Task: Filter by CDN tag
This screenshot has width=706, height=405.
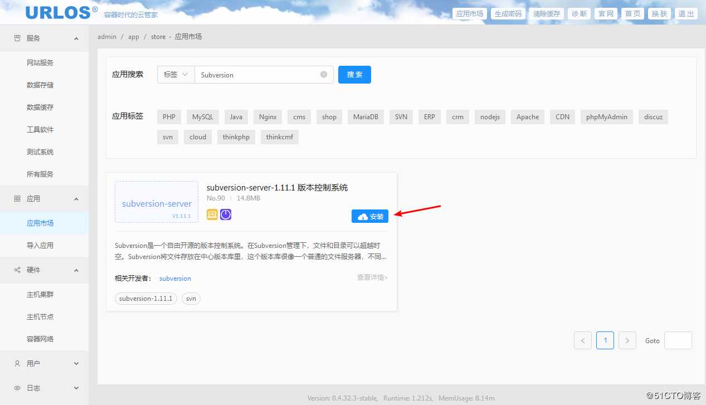Action: [563, 117]
